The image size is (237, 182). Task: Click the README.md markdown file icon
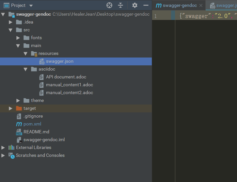click(19, 132)
